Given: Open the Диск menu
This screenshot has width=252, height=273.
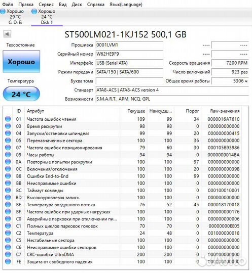Looking at the screenshot, I should tap(77, 5).
